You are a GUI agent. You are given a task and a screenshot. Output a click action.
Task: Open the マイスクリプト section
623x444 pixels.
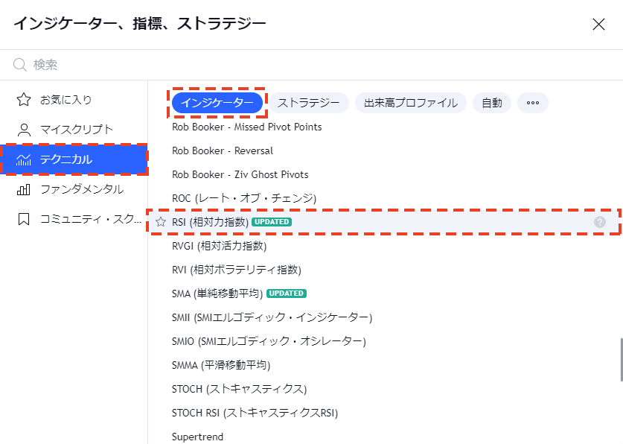(x=63, y=129)
